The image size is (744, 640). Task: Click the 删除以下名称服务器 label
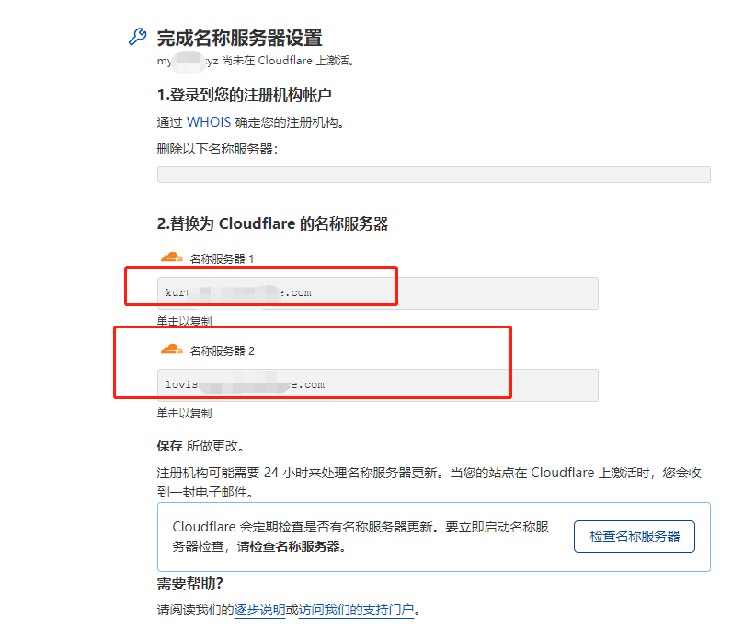(217, 149)
